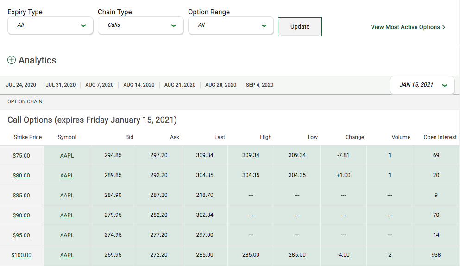The height and width of the screenshot is (266, 460).
Task: Click the $75.00 strike price link
Action: 21,156
